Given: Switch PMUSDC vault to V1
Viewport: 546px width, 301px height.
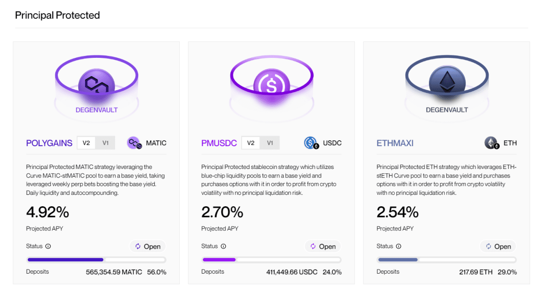Looking at the screenshot, I should (270, 143).
